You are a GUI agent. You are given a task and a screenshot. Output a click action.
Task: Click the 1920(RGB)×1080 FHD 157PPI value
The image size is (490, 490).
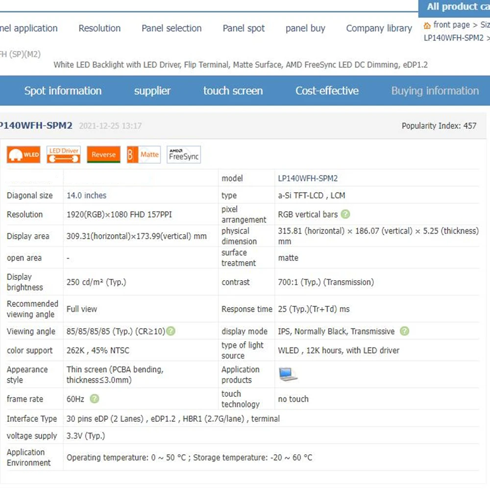tap(119, 215)
